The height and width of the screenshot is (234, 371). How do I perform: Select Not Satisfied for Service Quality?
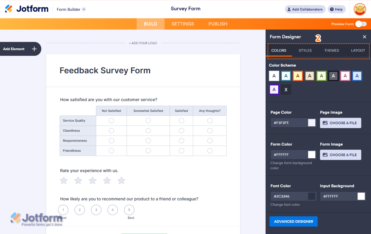tap(111, 121)
